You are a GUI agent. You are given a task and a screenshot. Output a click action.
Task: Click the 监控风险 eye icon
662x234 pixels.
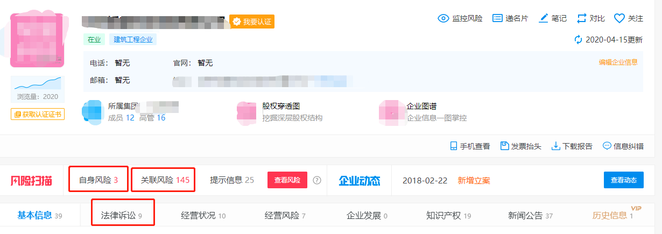point(443,18)
